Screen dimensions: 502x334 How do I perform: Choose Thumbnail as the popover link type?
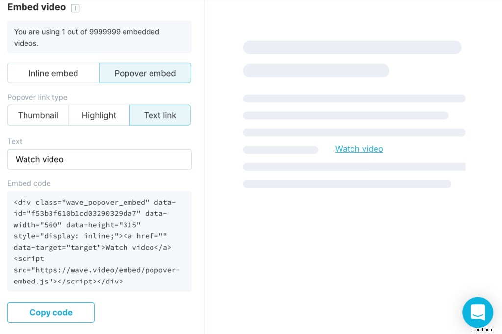click(37, 115)
